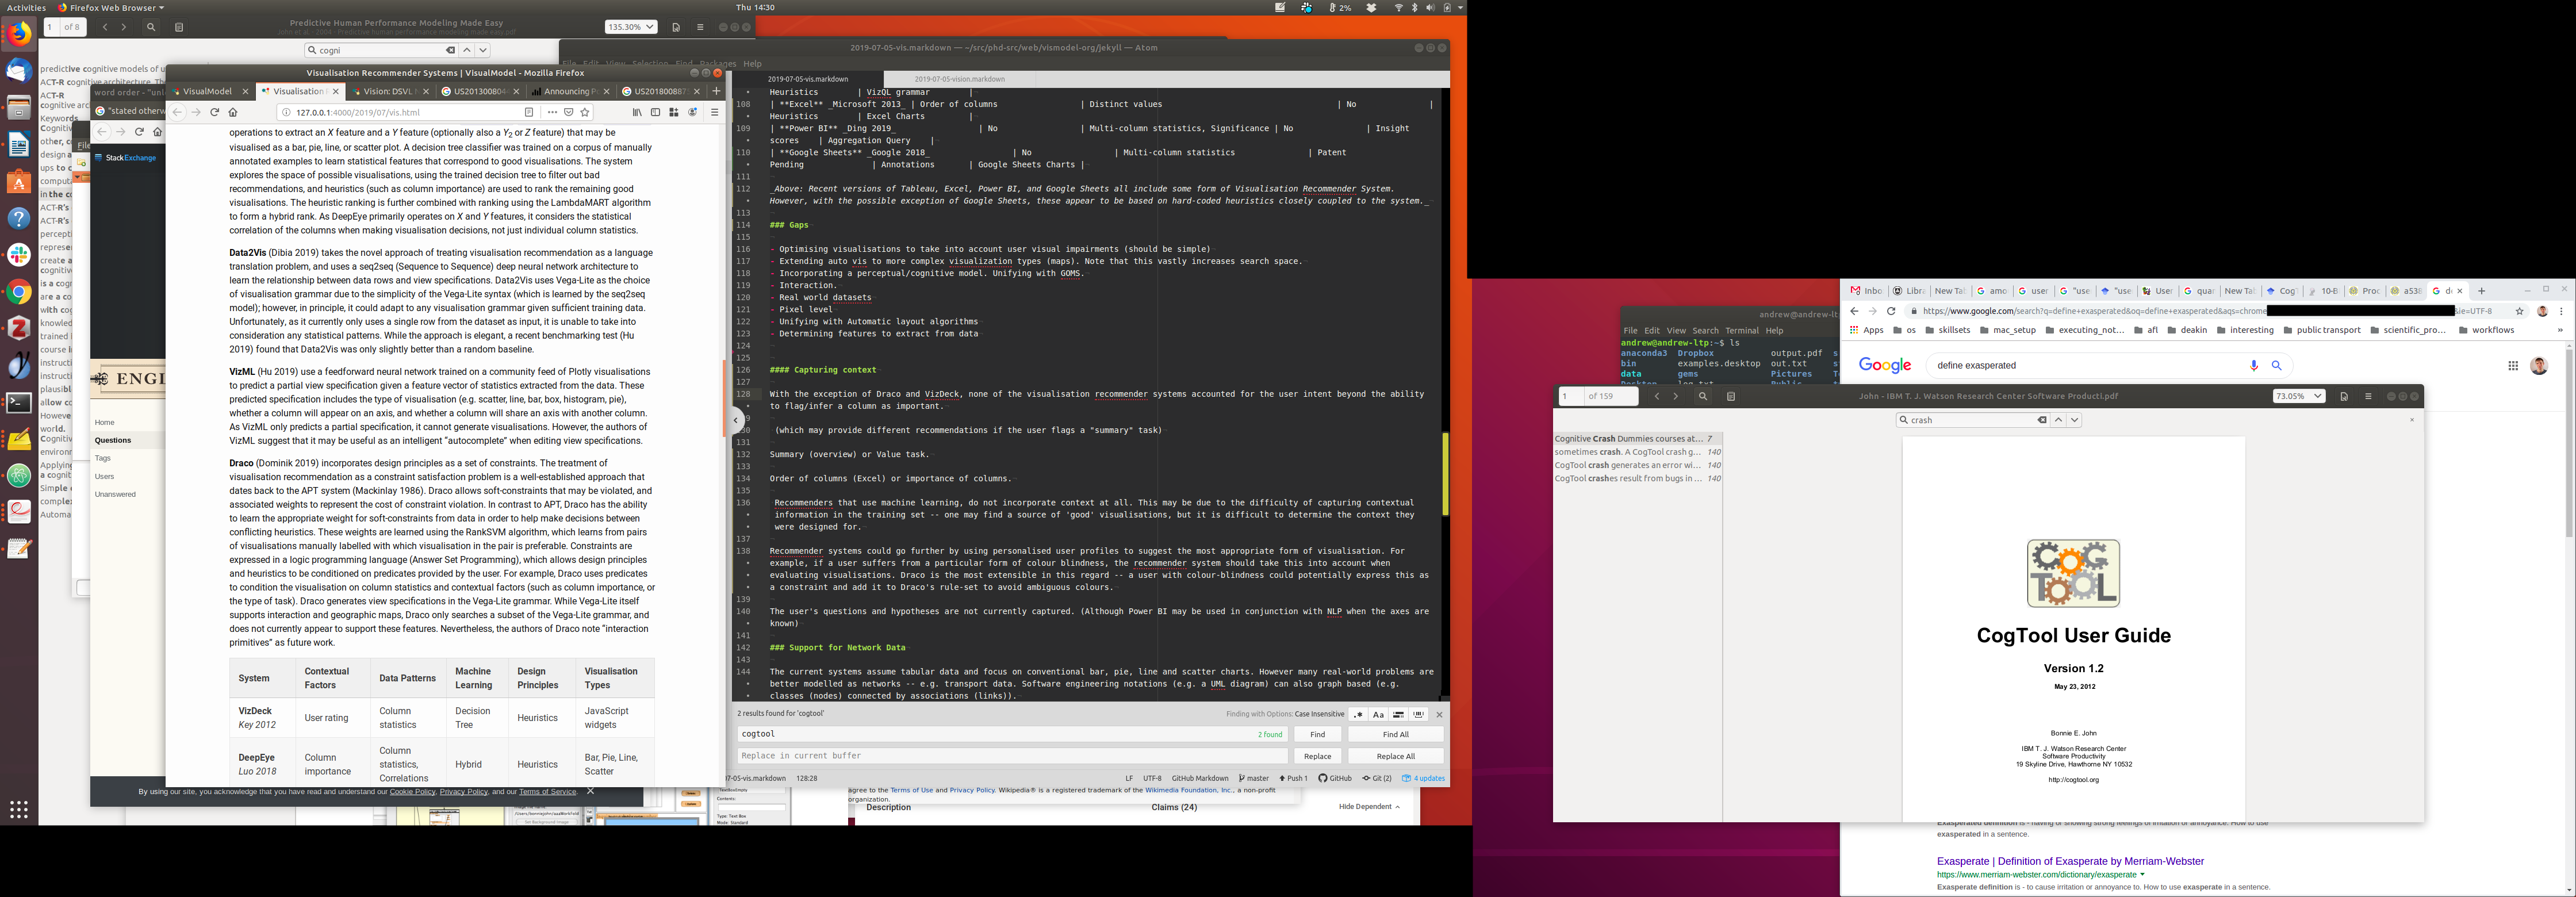Click Firefox Library icon in toolbar
Viewport: 2576px width, 897px height.
pyautogui.click(x=636, y=112)
